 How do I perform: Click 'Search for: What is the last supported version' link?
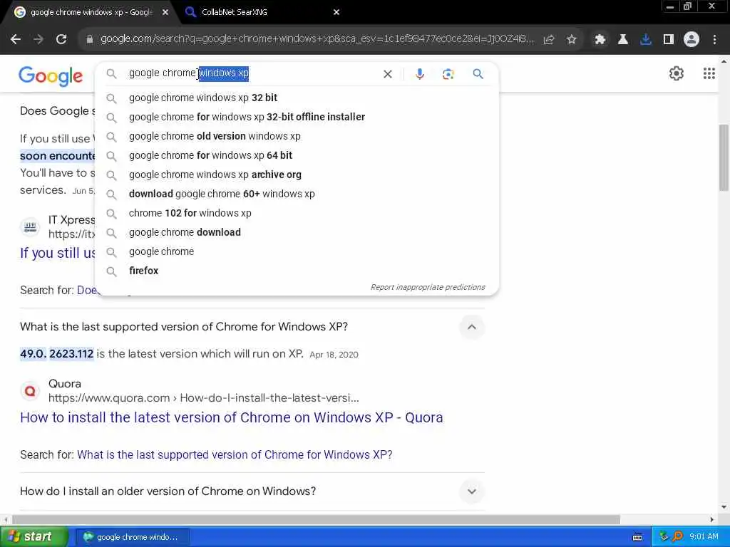[x=235, y=455]
